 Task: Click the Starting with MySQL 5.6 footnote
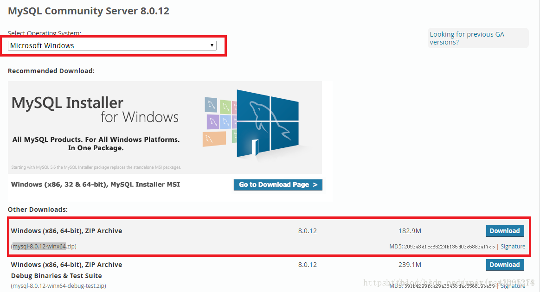tap(96, 167)
